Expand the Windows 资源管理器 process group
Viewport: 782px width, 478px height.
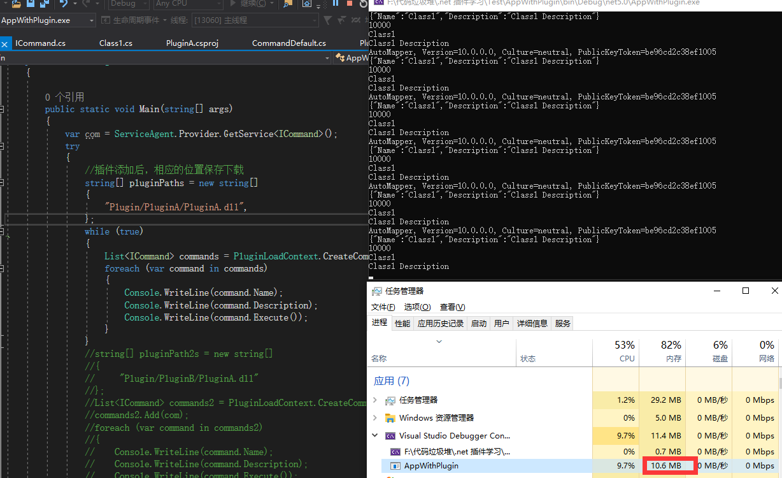[375, 418]
